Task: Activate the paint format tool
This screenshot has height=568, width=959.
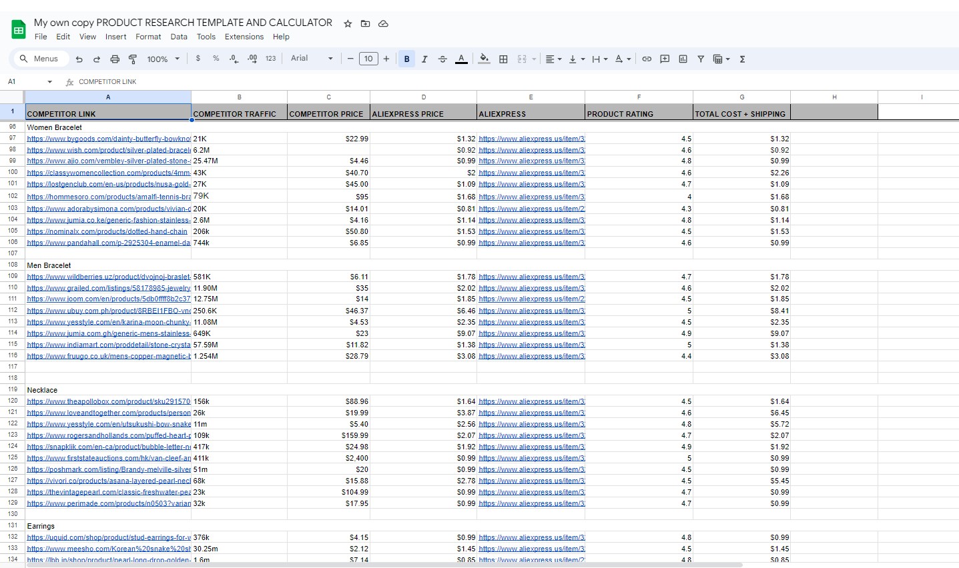Action: (133, 59)
